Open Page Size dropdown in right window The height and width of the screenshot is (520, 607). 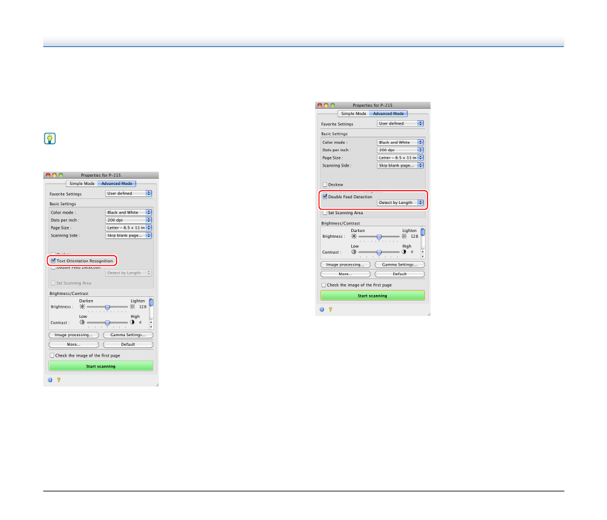tap(400, 158)
